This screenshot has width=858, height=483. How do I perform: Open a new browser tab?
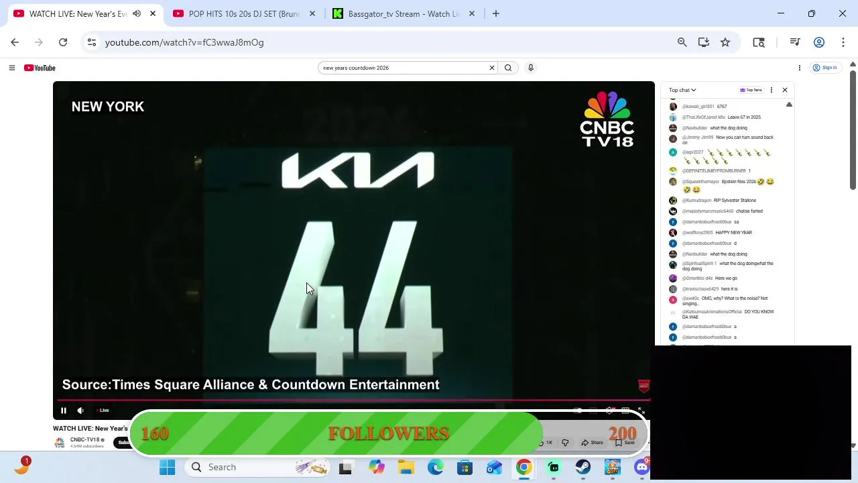[496, 13]
